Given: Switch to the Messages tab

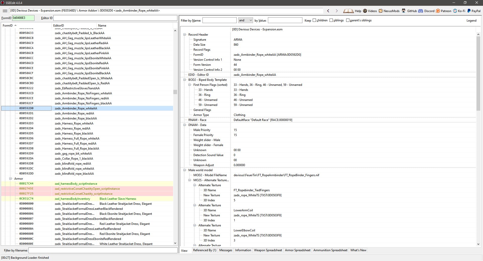Looking at the screenshot, I should [226, 250].
